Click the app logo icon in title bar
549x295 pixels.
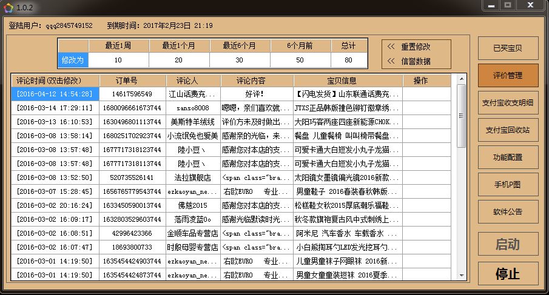coord(8,7)
